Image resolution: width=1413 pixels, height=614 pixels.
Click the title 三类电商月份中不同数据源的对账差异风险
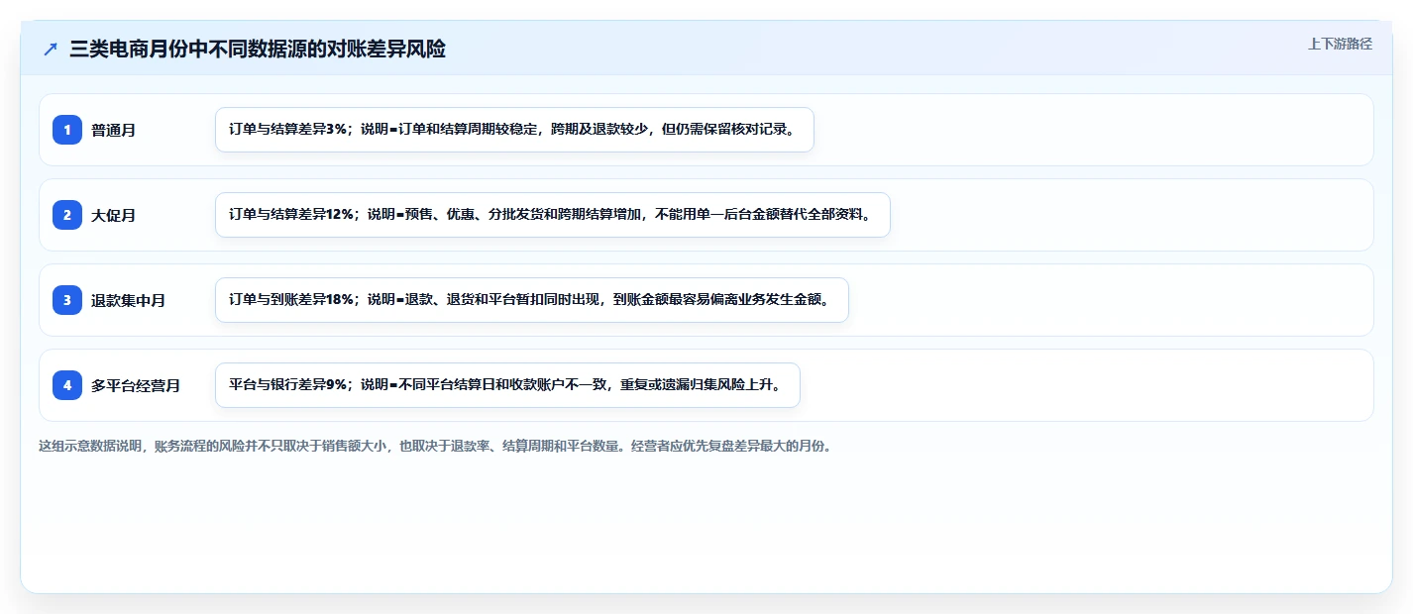coord(258,49)
